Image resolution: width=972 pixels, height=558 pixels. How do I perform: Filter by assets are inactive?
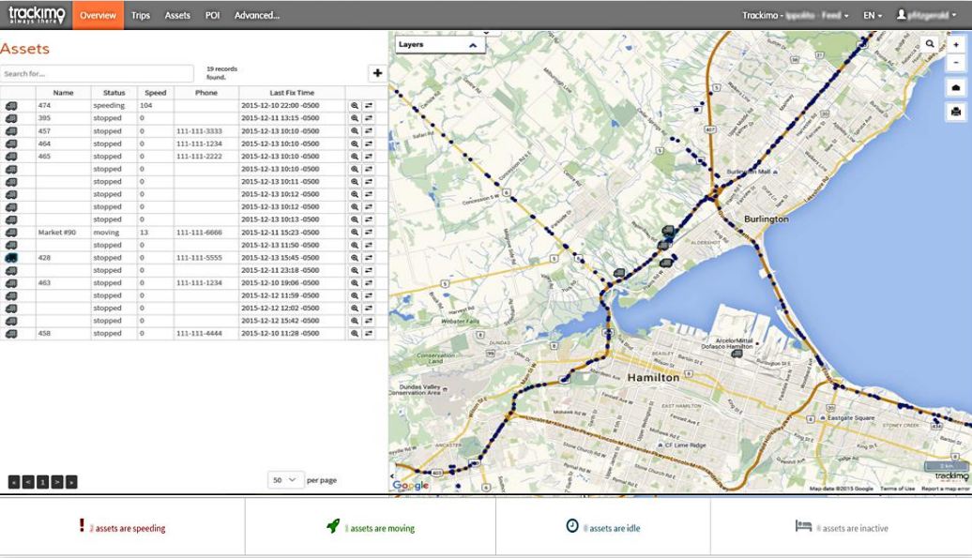[x=842, y=528]
